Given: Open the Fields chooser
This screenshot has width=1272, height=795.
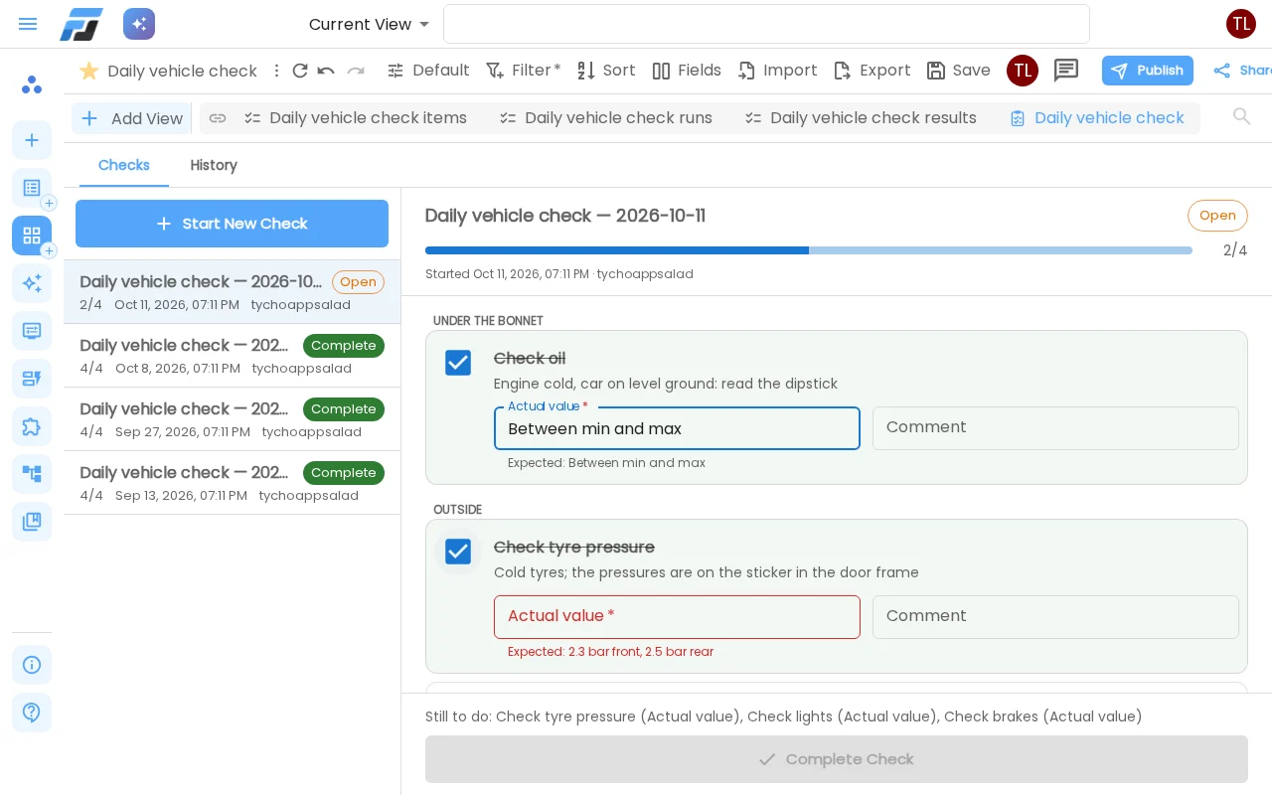Looking at the screenshot, I should pyautogui.click(x=687, y=71).
